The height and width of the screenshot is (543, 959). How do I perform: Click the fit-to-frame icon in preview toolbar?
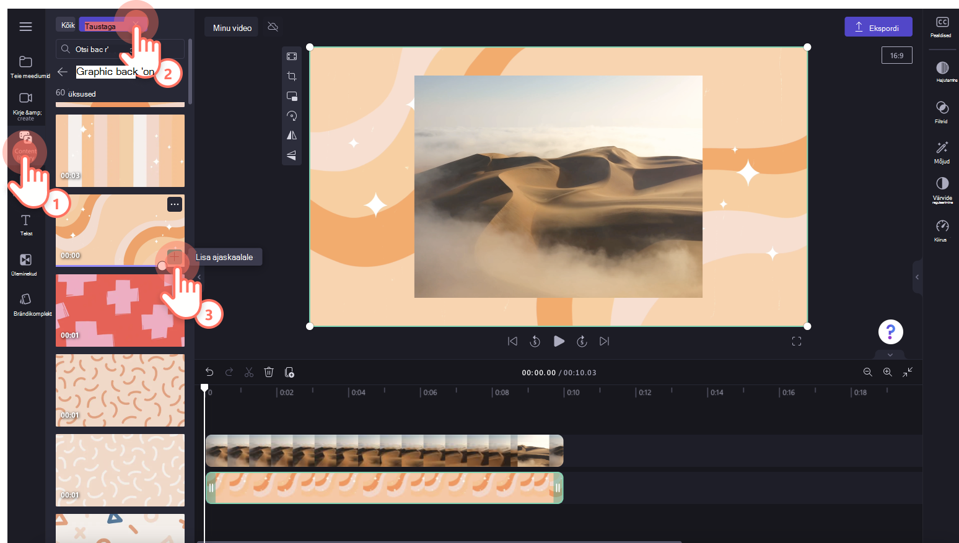click(292, 56)
